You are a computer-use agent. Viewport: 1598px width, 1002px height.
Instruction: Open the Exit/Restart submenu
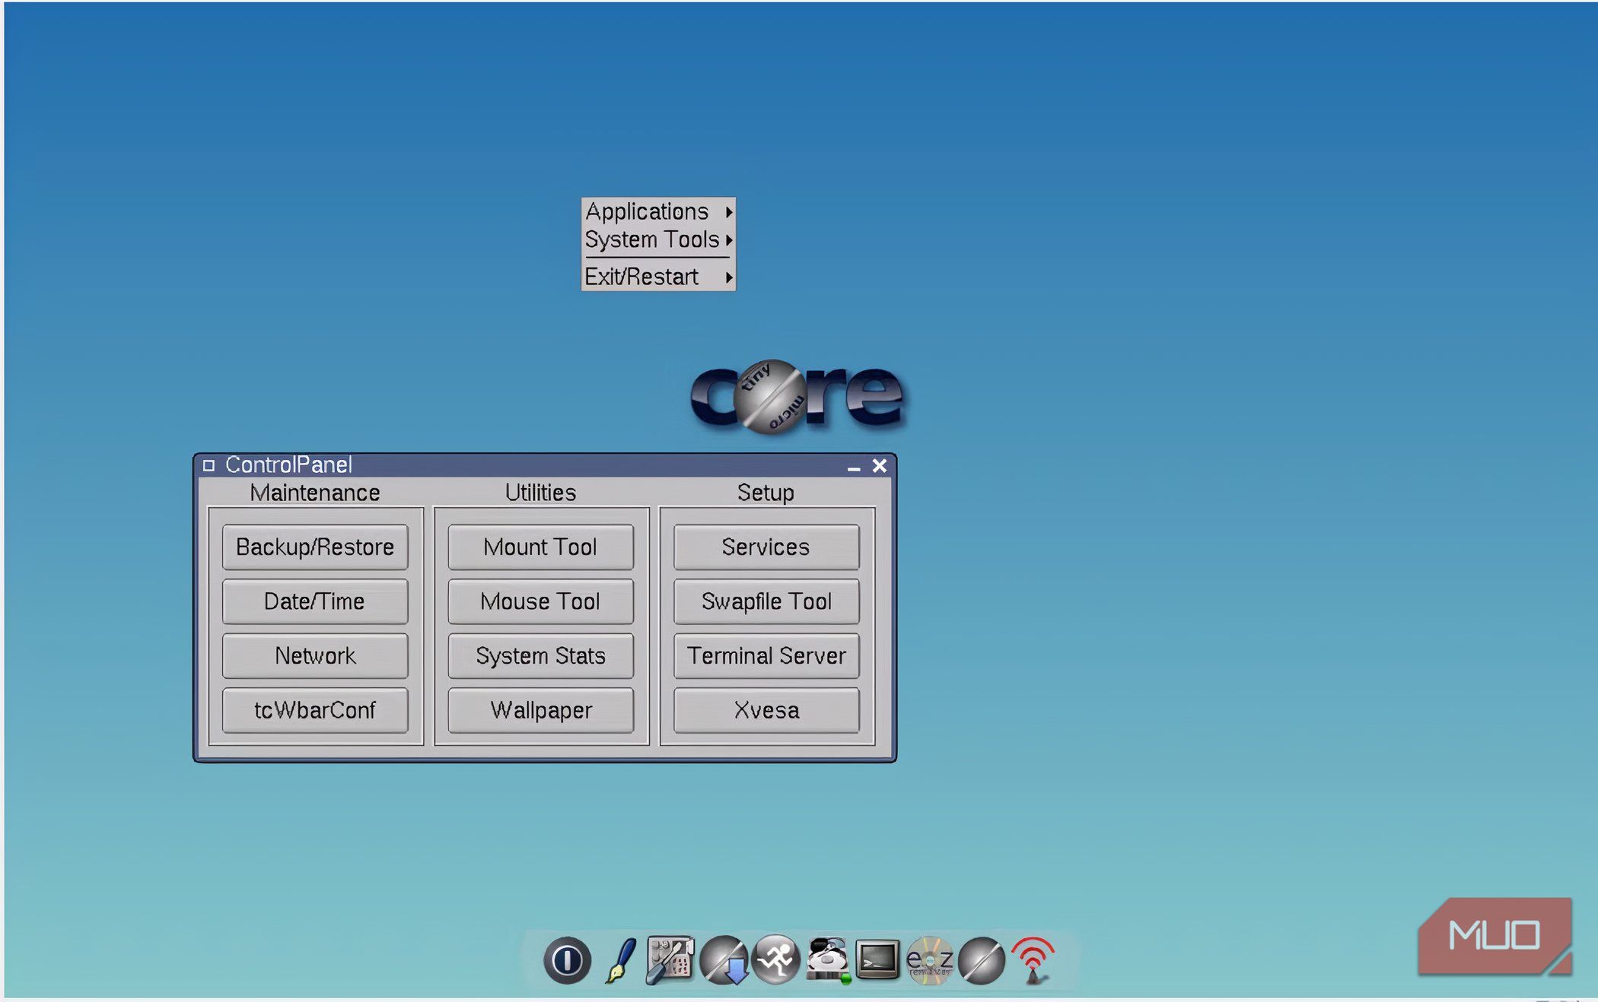(658, 277)
